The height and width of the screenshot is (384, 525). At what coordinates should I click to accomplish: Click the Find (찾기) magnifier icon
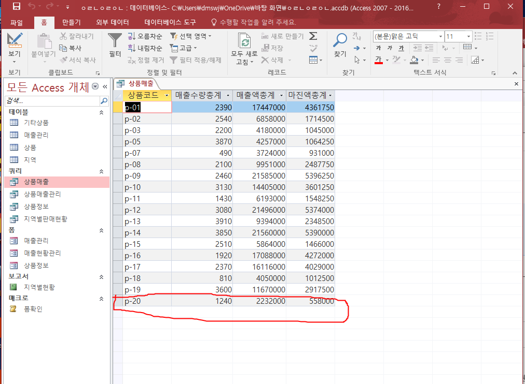coord(340,40)
